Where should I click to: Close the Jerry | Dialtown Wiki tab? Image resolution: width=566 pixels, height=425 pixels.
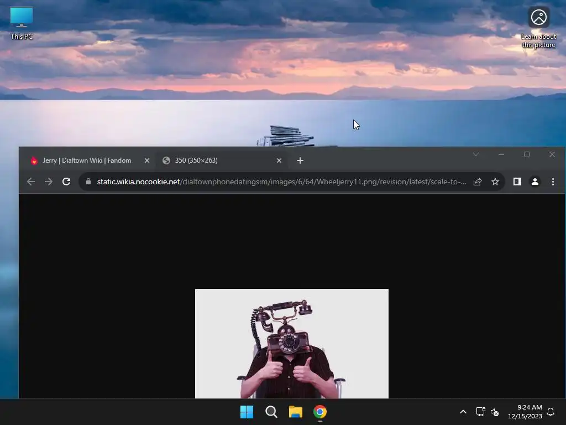click(147, 160)
